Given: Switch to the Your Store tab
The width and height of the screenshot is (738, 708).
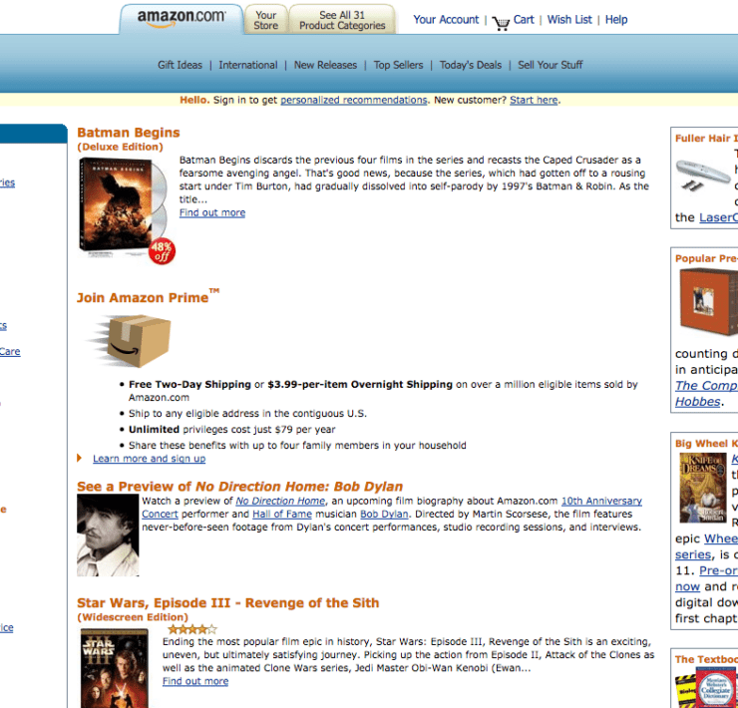Looking at the screenshot, I should pos(265,20).
